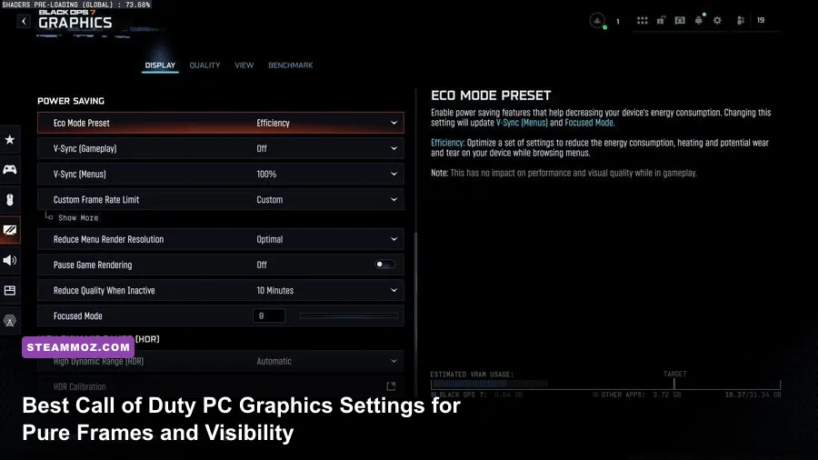
Task: Click the Focused Mode link in description
Action: point(589,123)
